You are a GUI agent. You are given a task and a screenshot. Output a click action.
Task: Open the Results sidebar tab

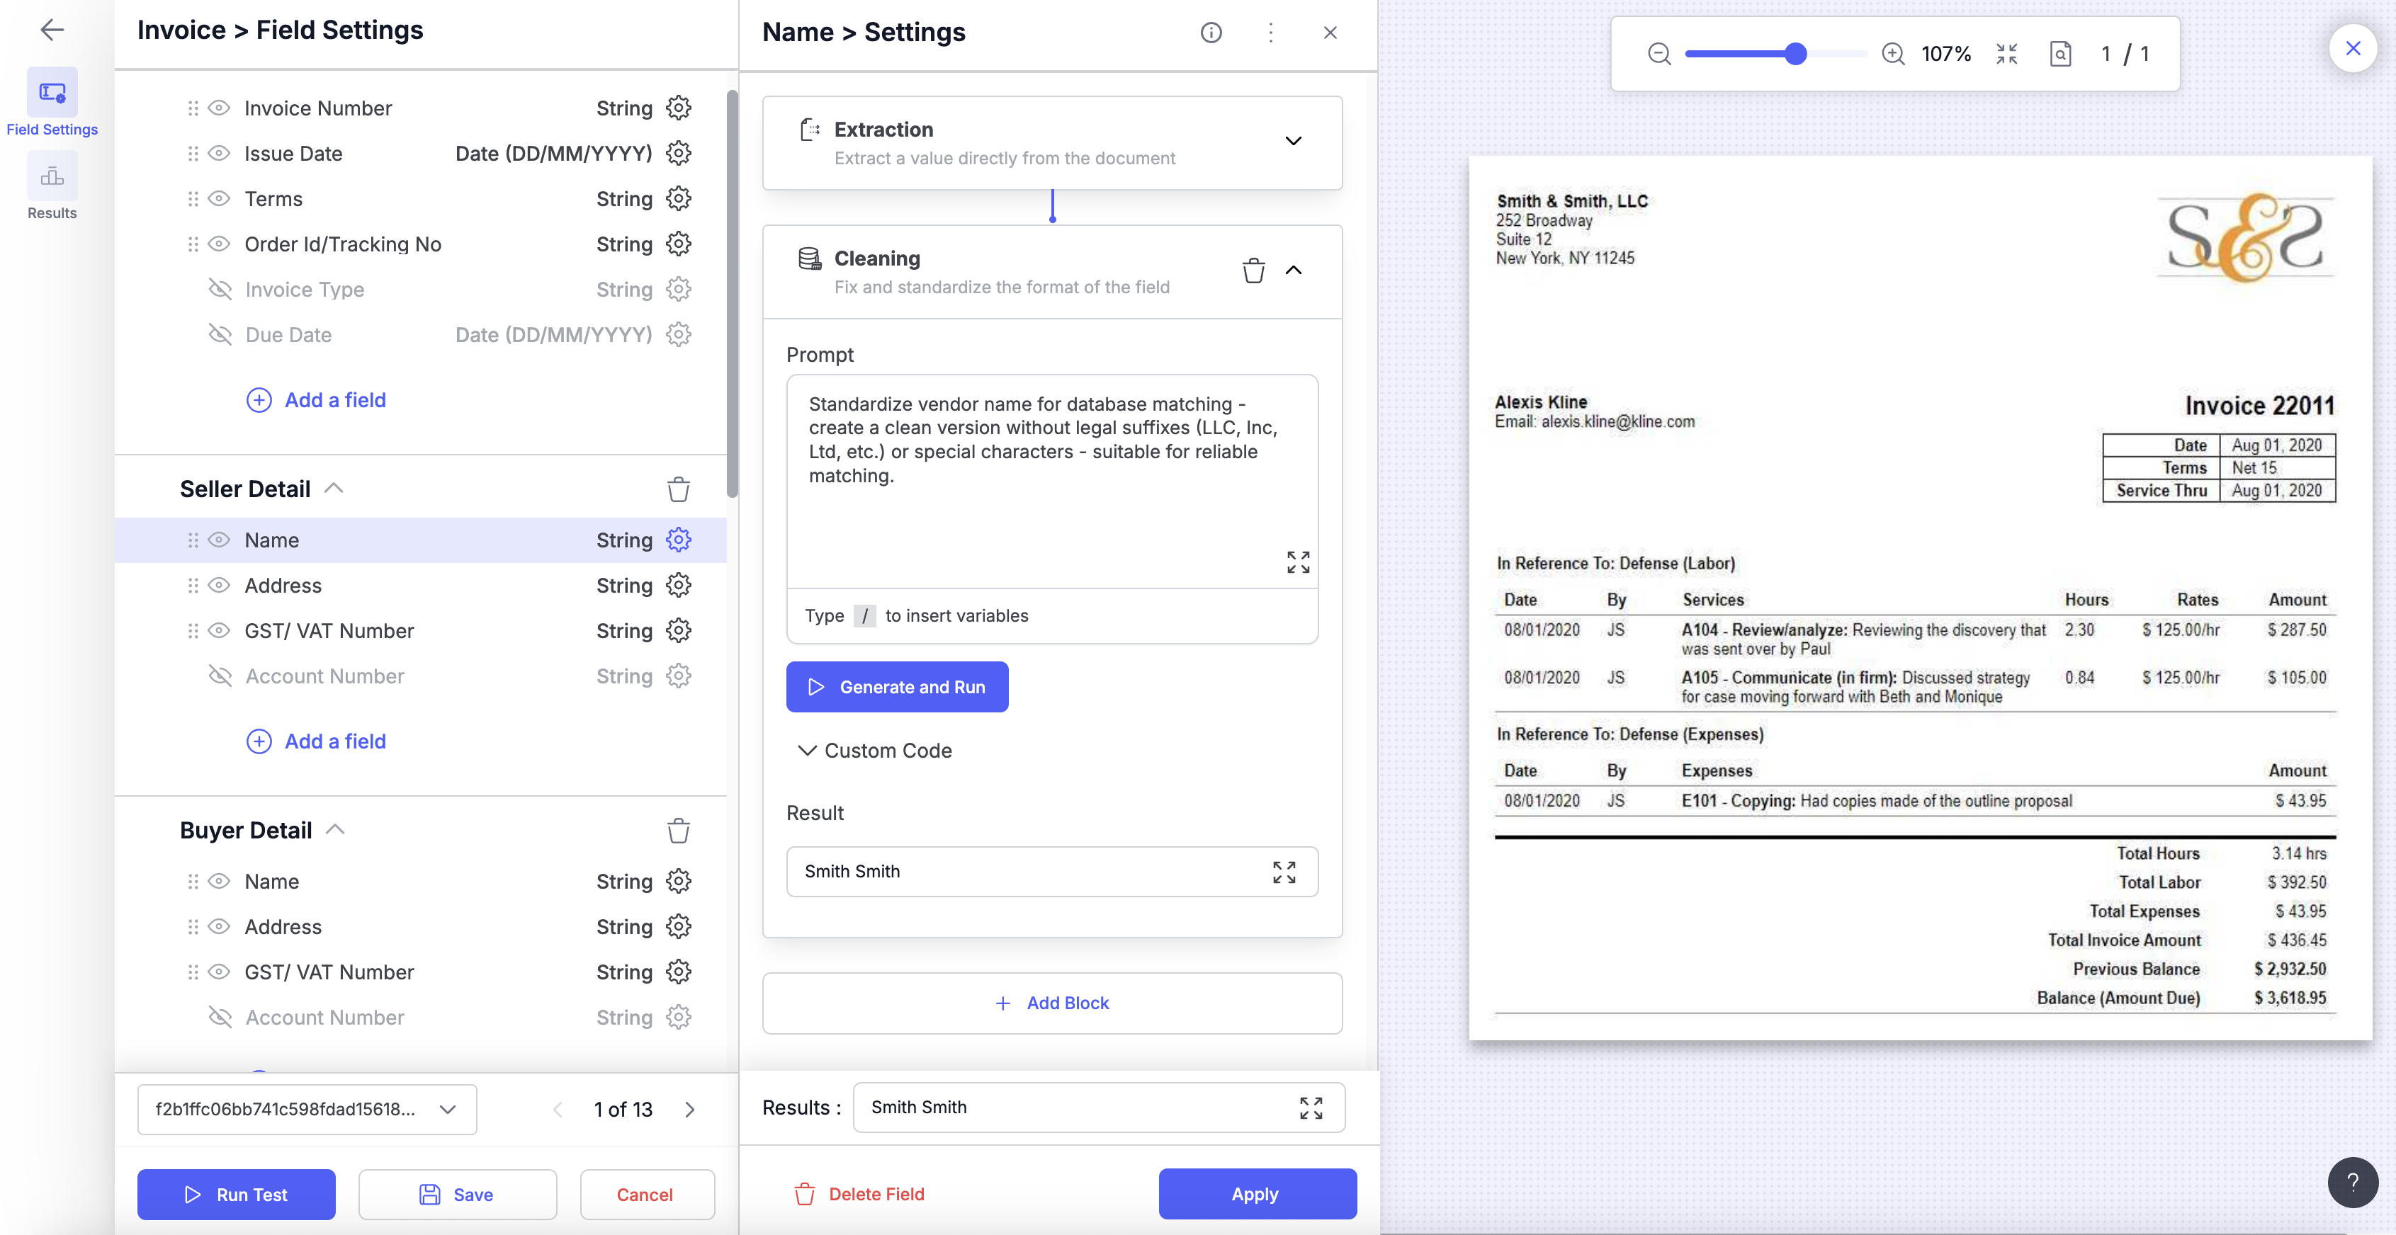52,186
